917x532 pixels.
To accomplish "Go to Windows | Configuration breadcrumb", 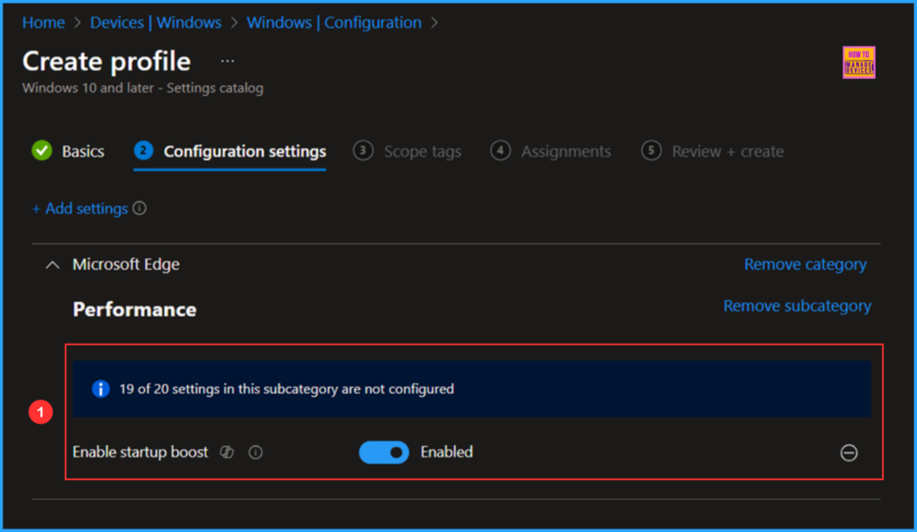I will tap(334, 22).
